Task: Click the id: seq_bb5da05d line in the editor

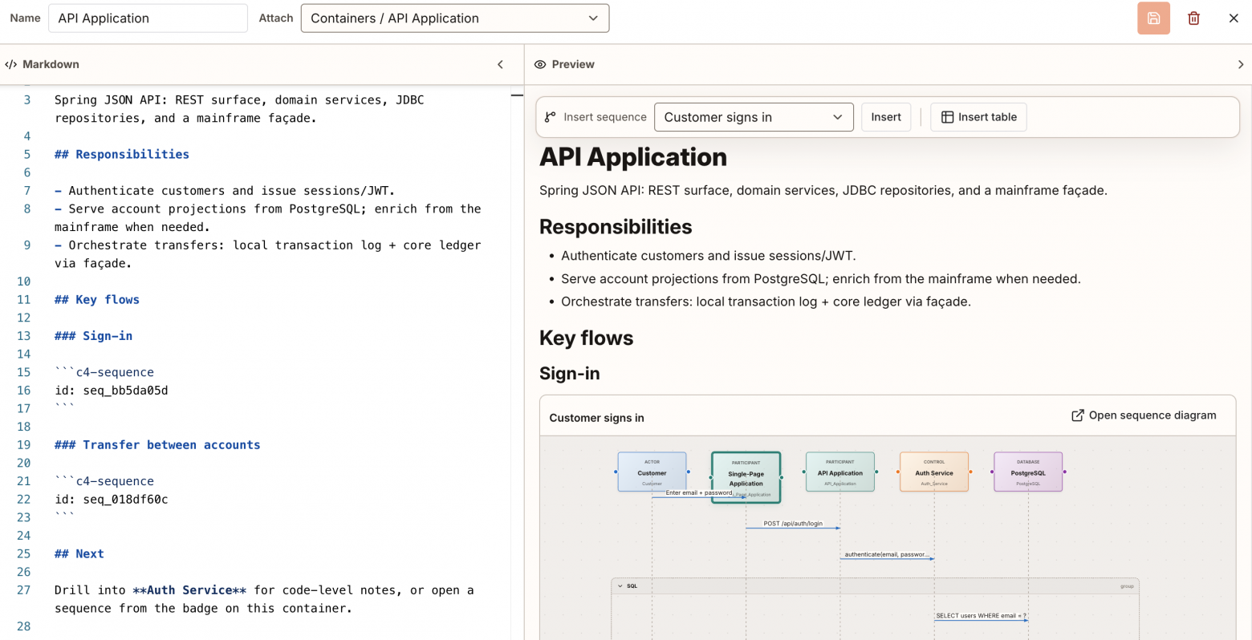Action: (x=112, y=391)
